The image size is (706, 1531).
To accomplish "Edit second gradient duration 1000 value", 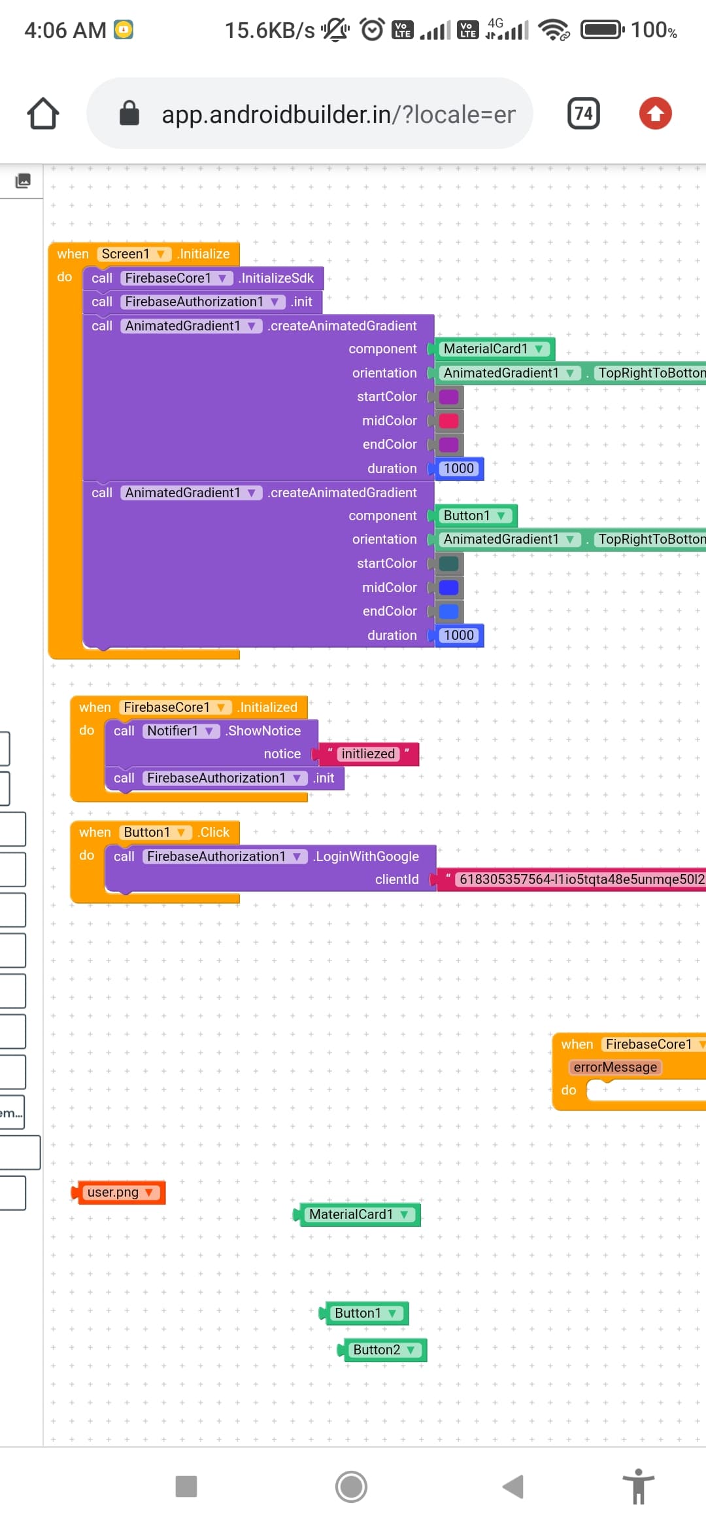I will click(x=459, y=635).
